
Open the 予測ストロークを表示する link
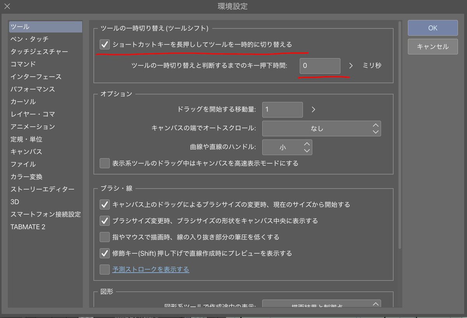tap(151, 269)
